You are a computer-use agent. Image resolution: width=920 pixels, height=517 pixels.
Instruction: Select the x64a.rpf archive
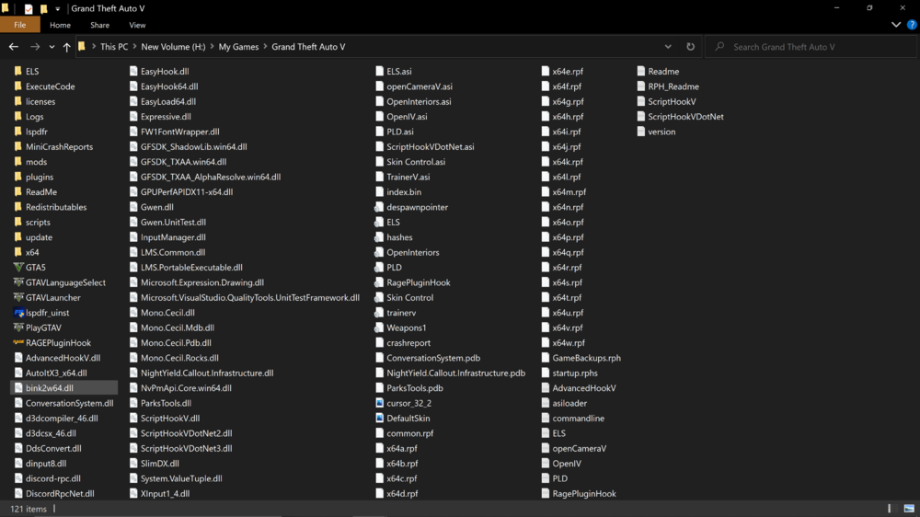pyautogui.click(x=397, y=448)
